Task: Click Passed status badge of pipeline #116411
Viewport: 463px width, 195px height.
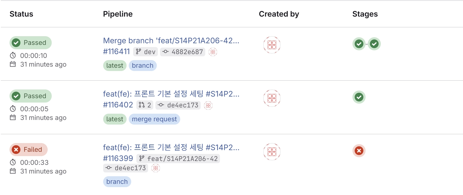Action: click(30, 43)
